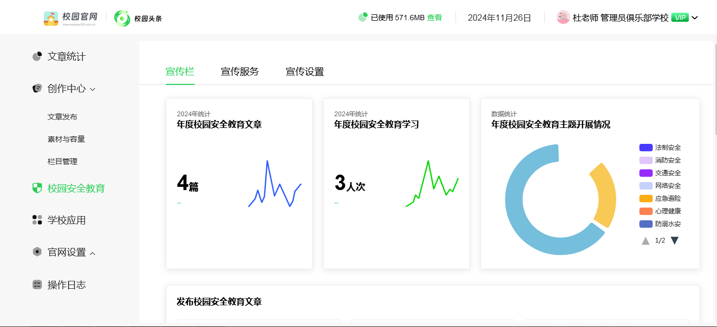Open the 校园头条 green logo
This screenshot has width=717, height=327.
(x=122, y=18)
